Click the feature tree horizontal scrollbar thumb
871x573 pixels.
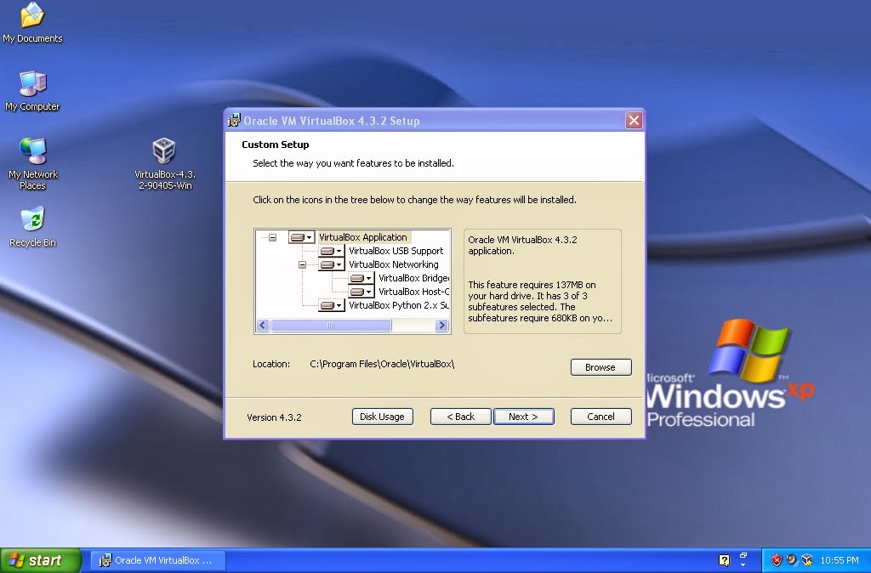click(331, 326)
